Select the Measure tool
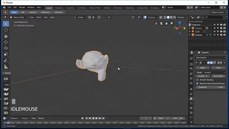The image size is (229, 129). tap(6, 67)
